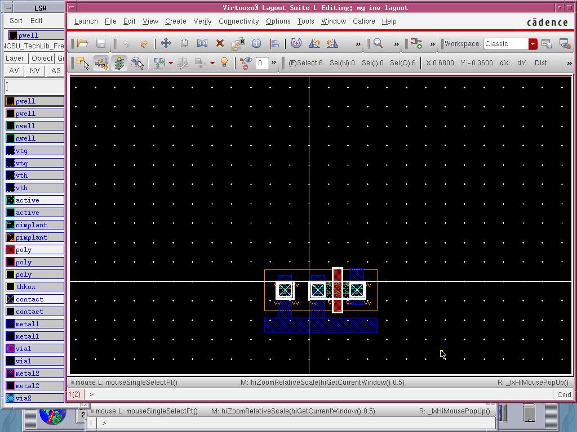Viewport: 577px width, 432px height.
Task: Click the Align icon with red bar
Action: click(274, 44)
